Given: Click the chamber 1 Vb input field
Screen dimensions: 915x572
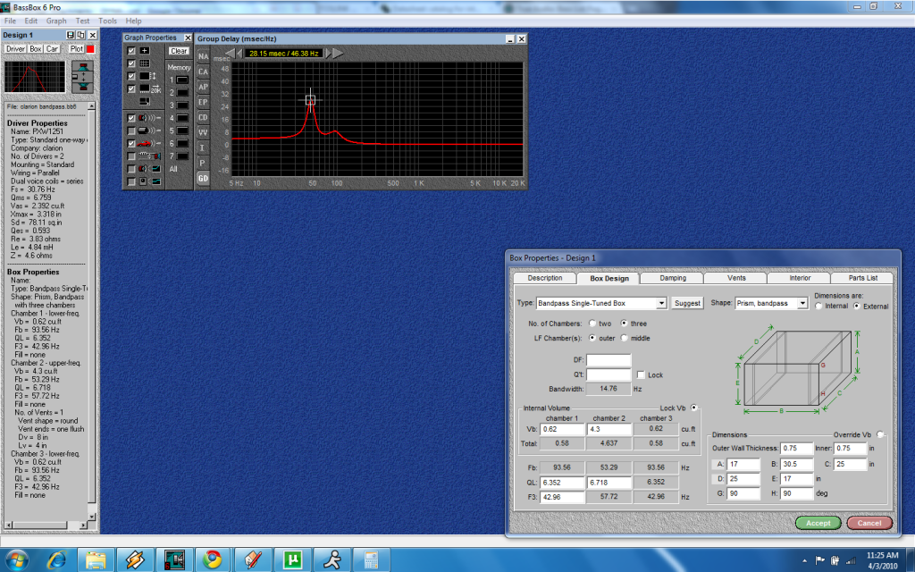Looking at the screenshot, I should point(560,430).
